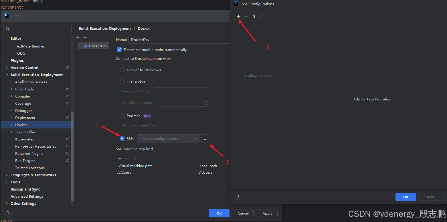Expand the Version Control settings node
This screenshot has width=447, height=222.
tap(7, 68)
